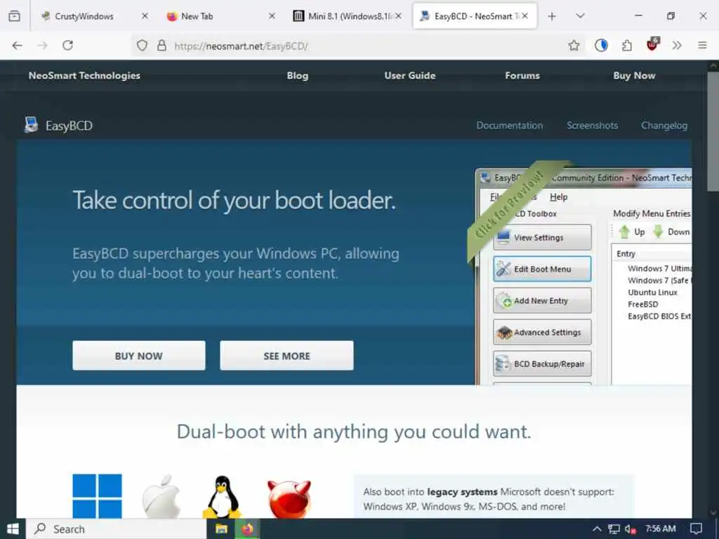The image size is (719, 539).
Task: Open a new tab with the plus button
Action: 552,16
